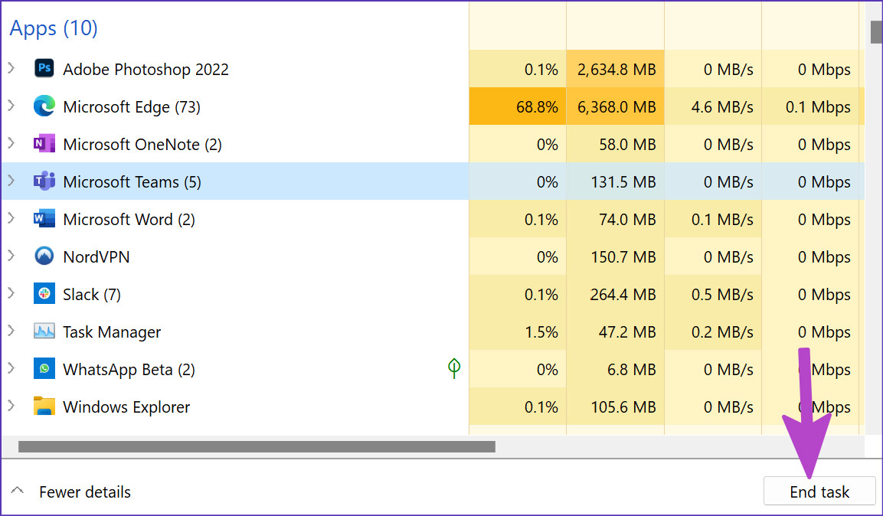Image resolution: width=883 pixels, height=516 pixels.
Task: Click Teams memory value 131.5 MB
Action: point(623,181)
